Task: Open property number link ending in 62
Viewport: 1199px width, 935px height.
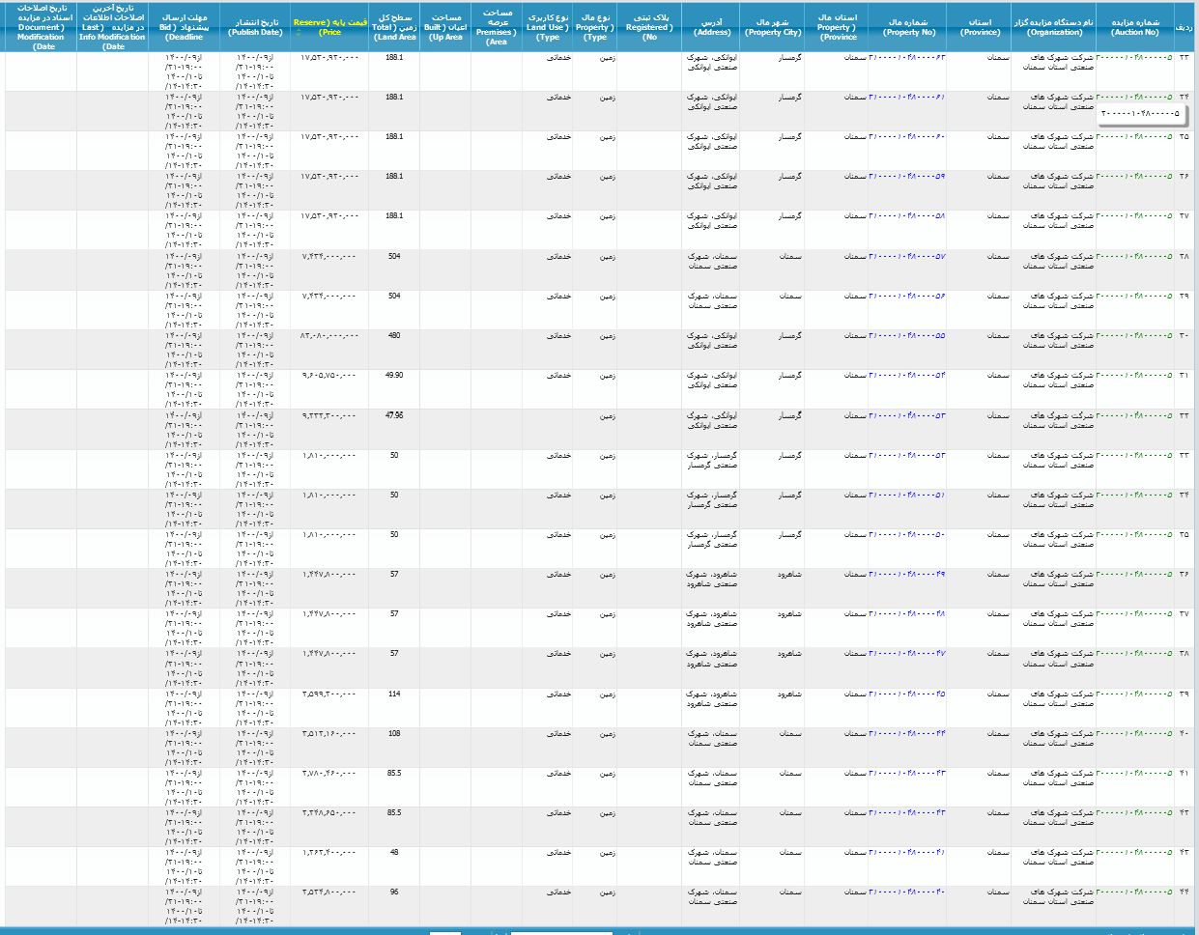Action: [x=906, y=58]
